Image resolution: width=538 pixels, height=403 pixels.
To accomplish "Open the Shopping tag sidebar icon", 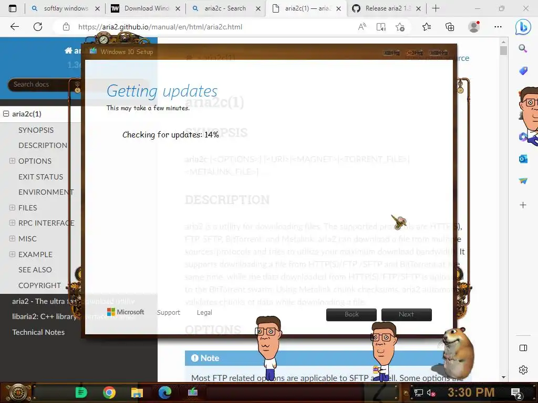I will (x=523, y=71).
